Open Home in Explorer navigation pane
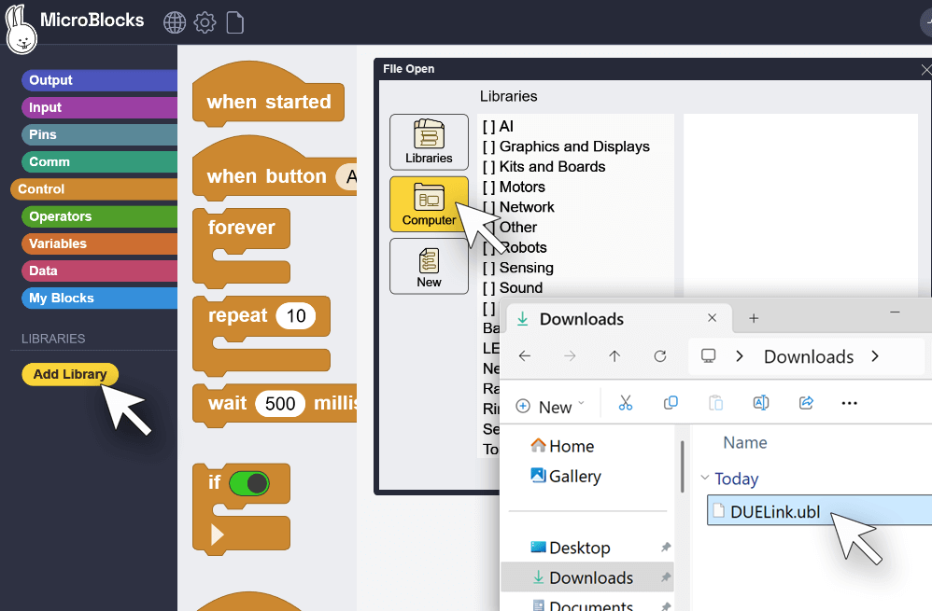This screenshot has height=611, width=932. 562,446
